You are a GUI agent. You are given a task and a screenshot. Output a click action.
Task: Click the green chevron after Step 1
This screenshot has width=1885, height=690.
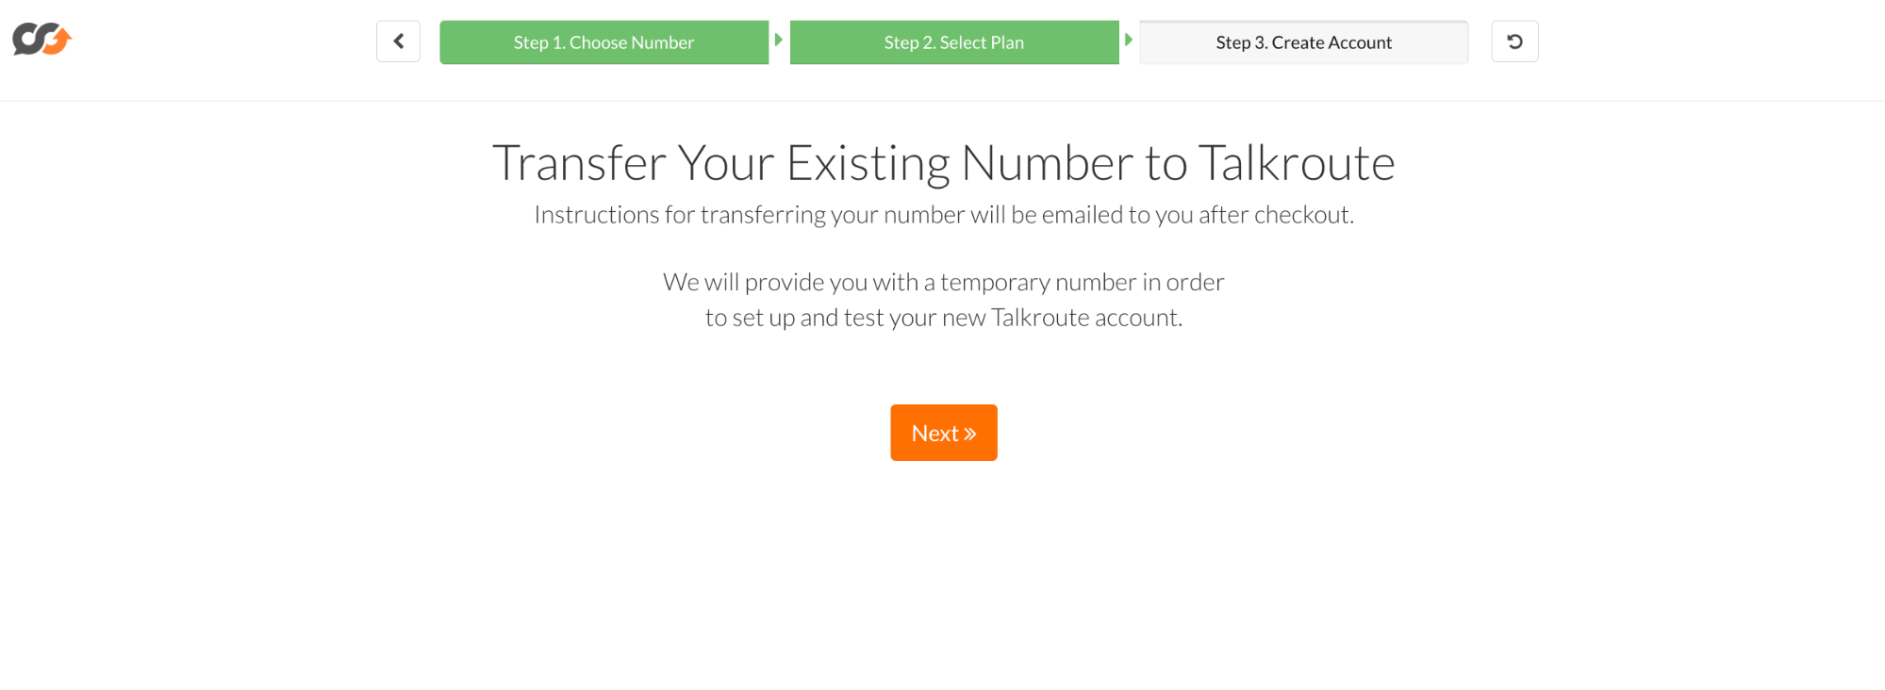click(777, 41)
